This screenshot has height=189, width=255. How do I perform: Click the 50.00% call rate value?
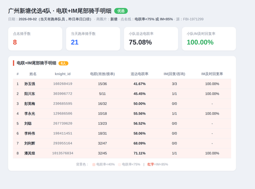pos(139,104)
